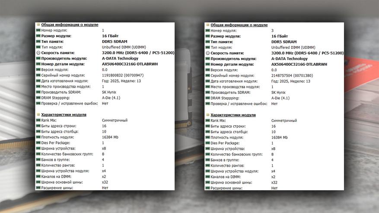
Task: Click the clock icon beside Скорость памяти in module 1 panel
Action: [x=38, y=53]
